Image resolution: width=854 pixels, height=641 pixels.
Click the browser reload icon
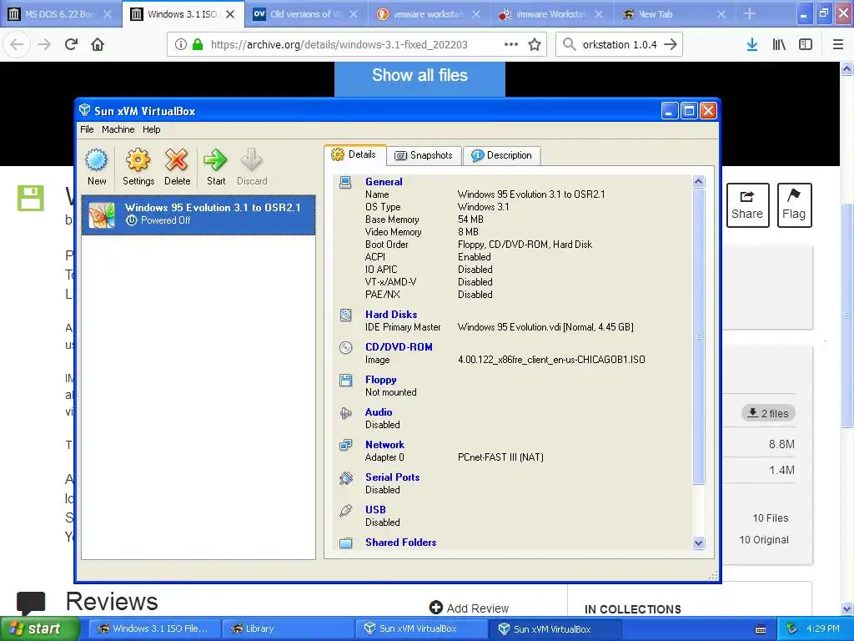click(71, 44)
